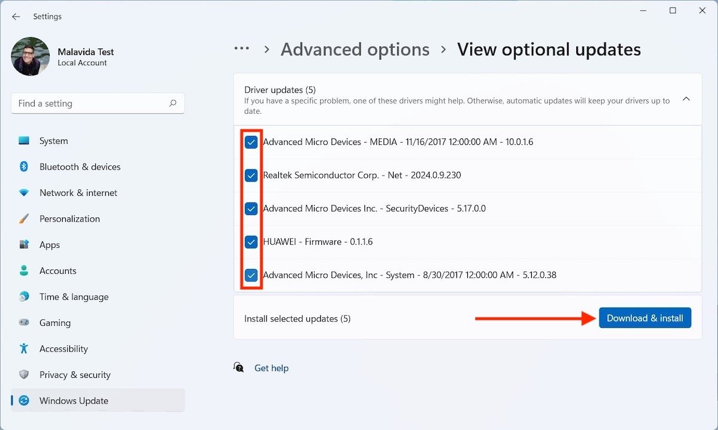This screenshot has width=718, height=430.
Task: Select Time & language in sidebar
Action: [98, 296]
